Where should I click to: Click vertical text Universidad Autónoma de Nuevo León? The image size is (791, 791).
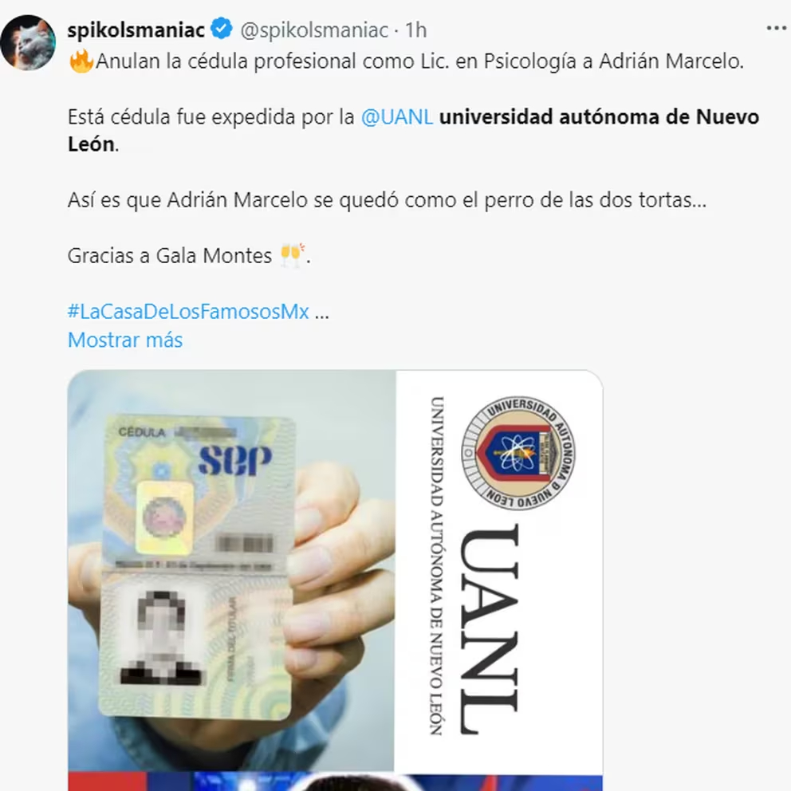pyautogui.click(x=437, y=565)
